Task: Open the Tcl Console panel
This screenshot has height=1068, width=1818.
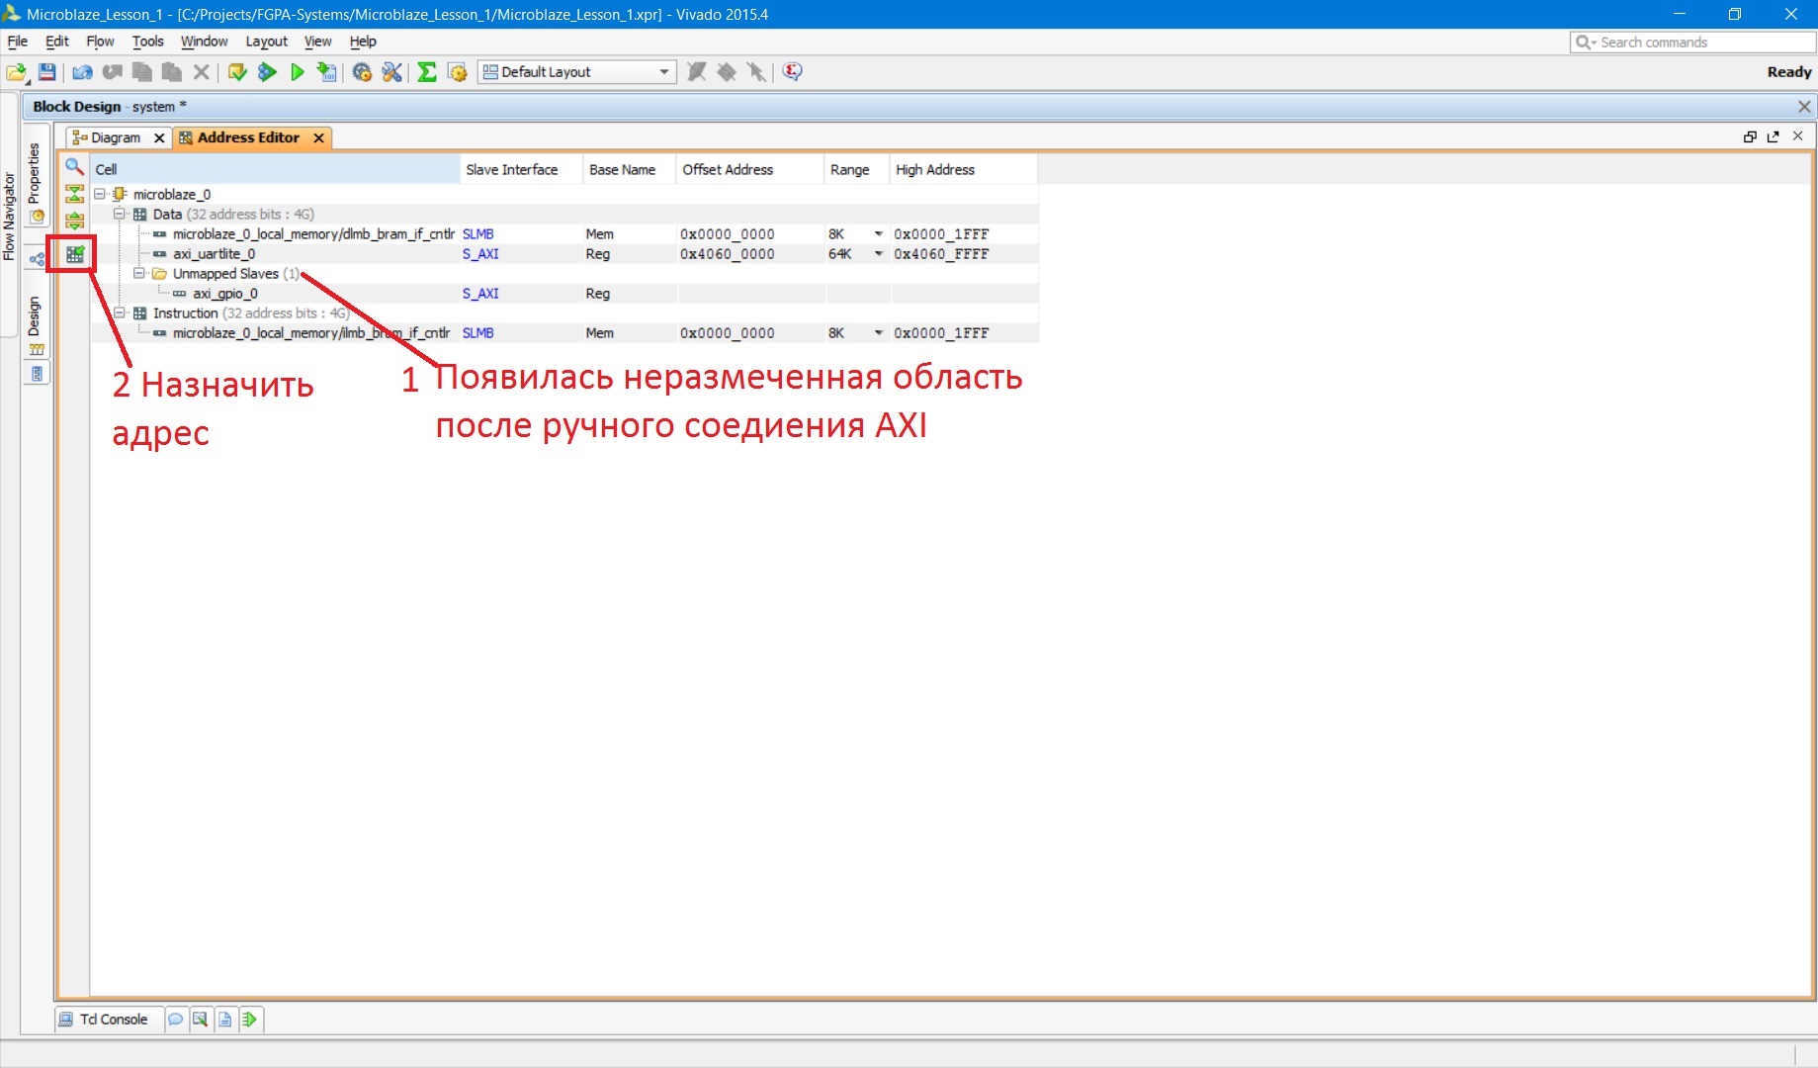Action: [x=104, y=1020]
